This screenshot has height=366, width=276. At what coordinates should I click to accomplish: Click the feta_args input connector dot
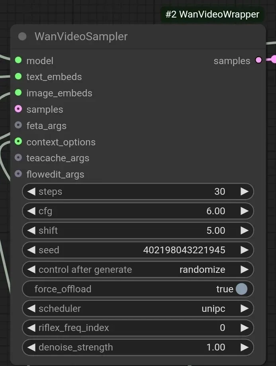(x=18, y=125)
